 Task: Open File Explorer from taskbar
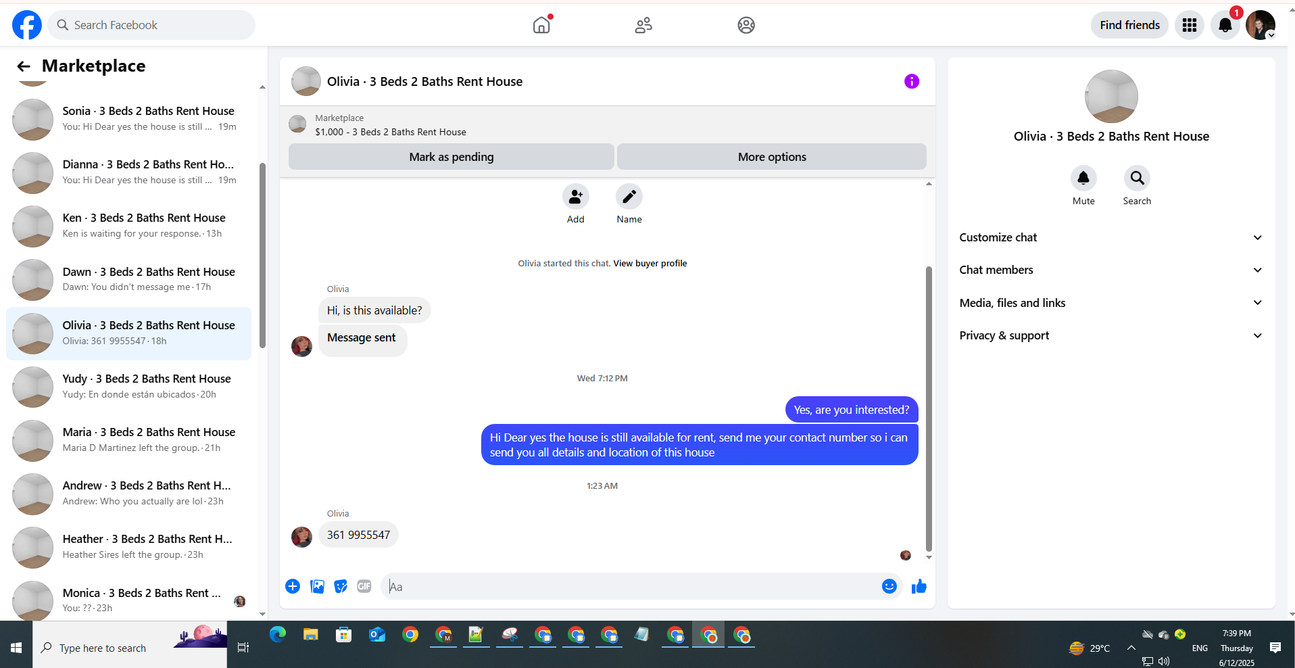pos(311,634)
